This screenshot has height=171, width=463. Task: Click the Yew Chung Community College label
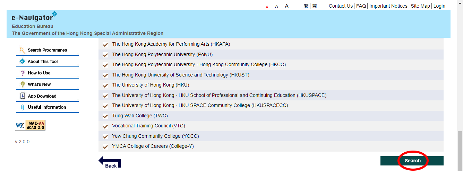click(155, 136)
